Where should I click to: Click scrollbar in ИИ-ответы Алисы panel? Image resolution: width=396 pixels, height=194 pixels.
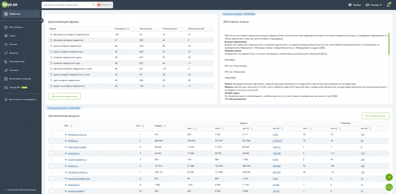(389, 44)
